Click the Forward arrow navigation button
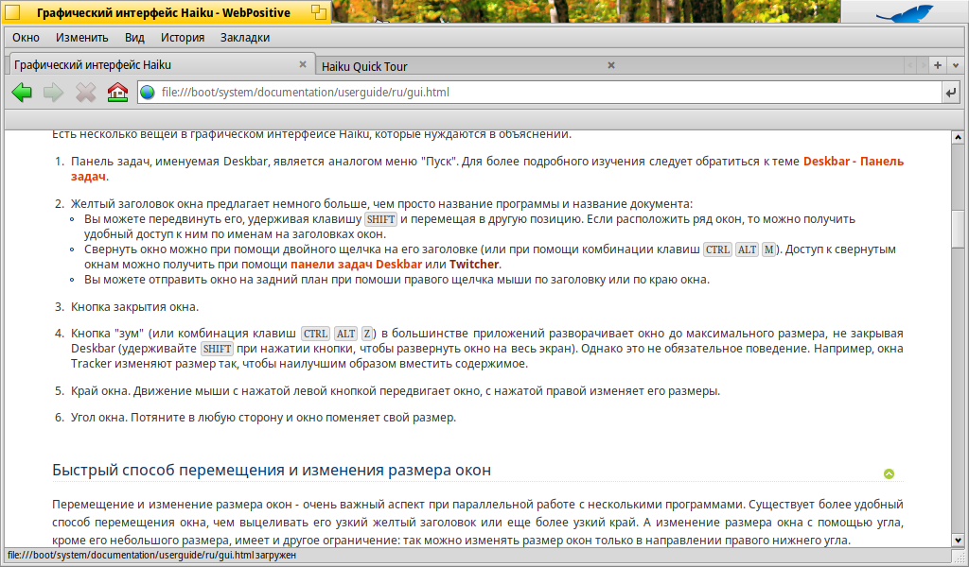969x567 pixels. point(53,93)
